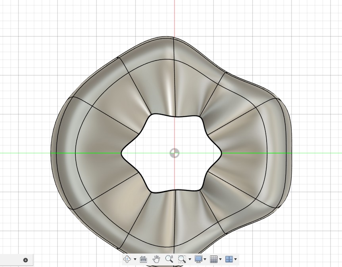The image size is (342, 267).
Task: Select the Pan hand tool
Action: click(156, 259)
